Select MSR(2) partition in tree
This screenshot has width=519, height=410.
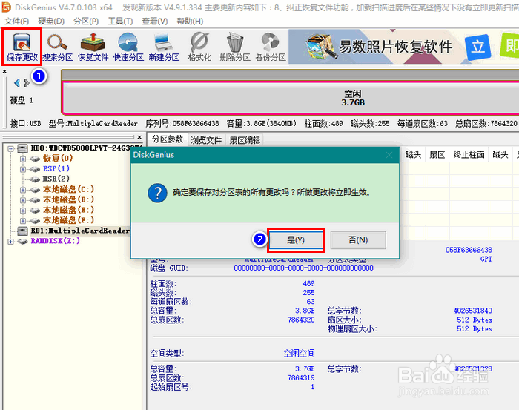56,179
